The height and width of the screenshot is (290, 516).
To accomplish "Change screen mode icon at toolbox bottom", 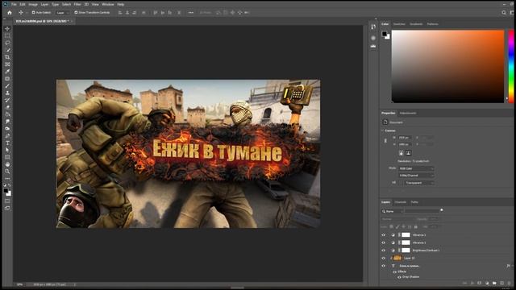I will (x=7, y=208).
